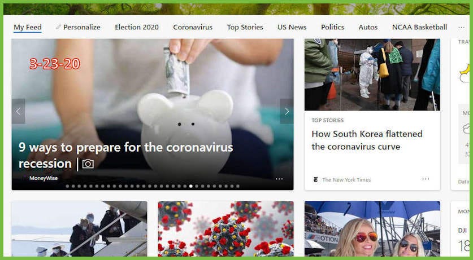Image resolution: width=473 pixels, height=260 pixels.
Task: Open the women under blue umbrella story
Action: coord(372,229)
